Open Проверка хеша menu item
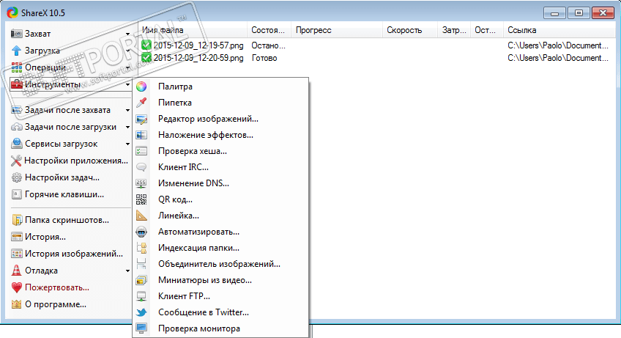The height and width of the screenshot is (338, 621). click(x=220, y=151)
